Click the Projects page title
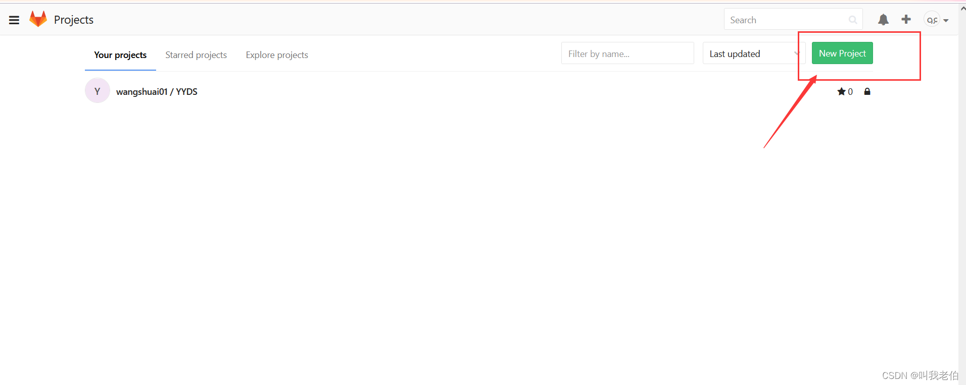Image resolution: width=966 pixels, height=385 pixels. click(74, 20)
